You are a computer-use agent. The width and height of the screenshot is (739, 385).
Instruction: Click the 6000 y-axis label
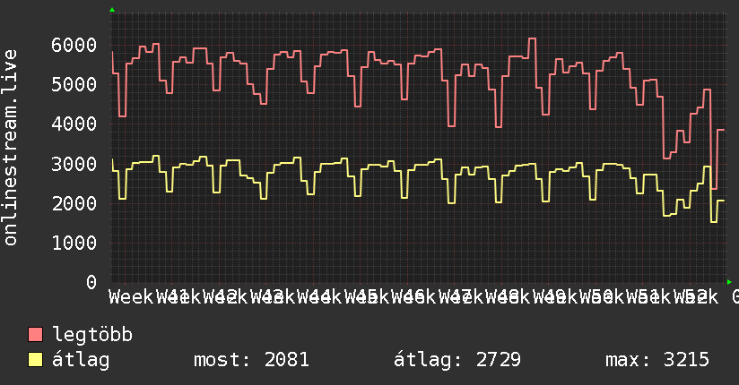point(74,46)
